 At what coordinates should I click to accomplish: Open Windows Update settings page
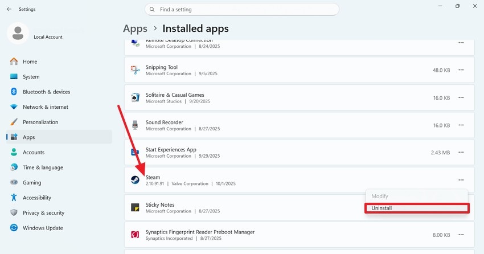click(x=43, y=228)
